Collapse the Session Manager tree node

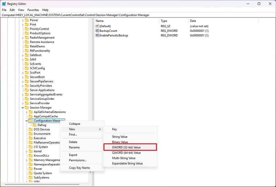point(23,108)
